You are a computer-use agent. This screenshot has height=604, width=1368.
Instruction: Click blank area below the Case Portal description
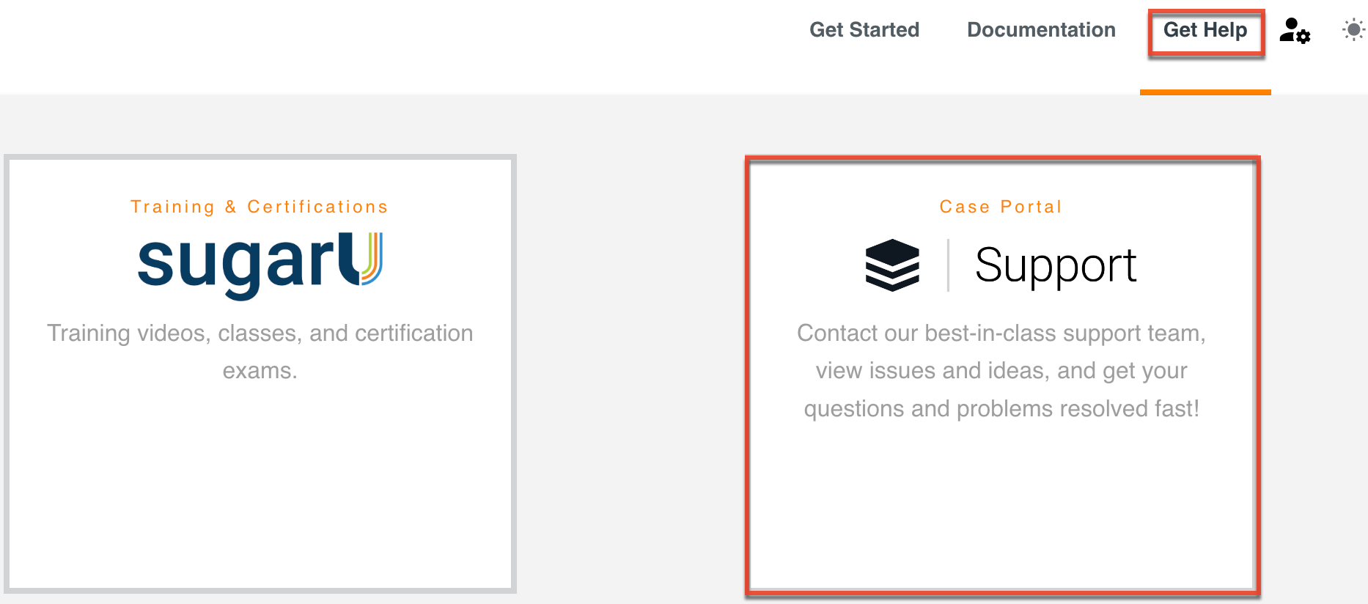click(x=1001, y=506)
